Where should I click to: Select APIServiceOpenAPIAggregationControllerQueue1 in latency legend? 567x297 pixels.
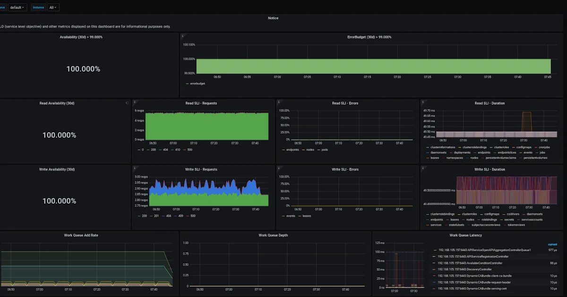pos(484,250)
